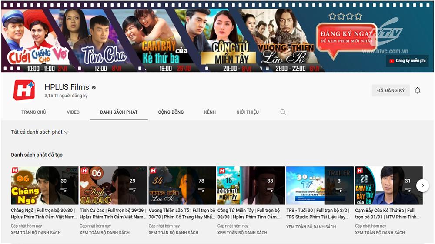Viewport: 435px width, 244px height.
Task: Open the Cạm Bẫy Của Kẻ Thứ Ba thumbnail
Action: point(388,185)
